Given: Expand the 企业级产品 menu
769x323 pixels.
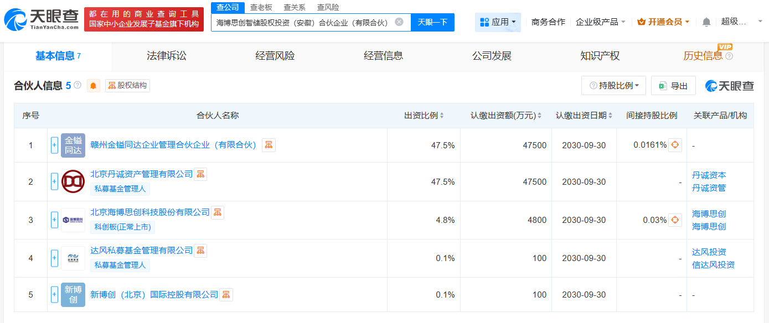Looking at the screenshot, I should click(601, 22).
